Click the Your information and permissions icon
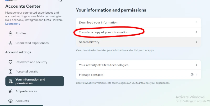Image resolution: width=210 pixels, height=106 pixels. (x=10, y=81)
